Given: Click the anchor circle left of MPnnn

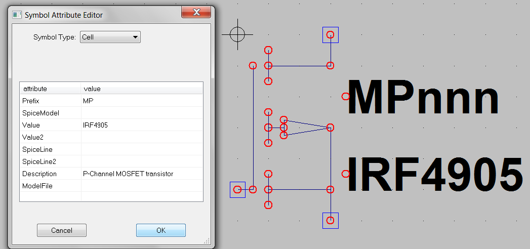Looking at the screenshot, I should (x=345, y=97).
